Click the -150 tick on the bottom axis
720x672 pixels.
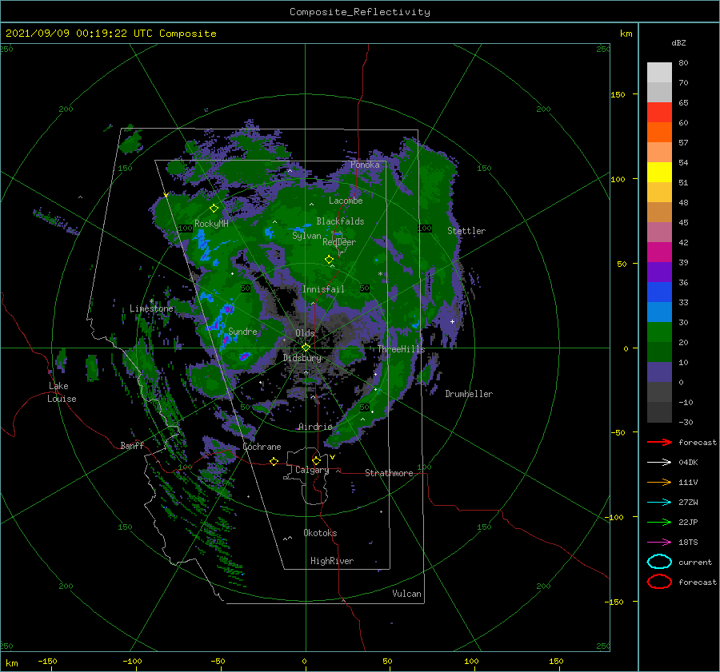[47, 661]
